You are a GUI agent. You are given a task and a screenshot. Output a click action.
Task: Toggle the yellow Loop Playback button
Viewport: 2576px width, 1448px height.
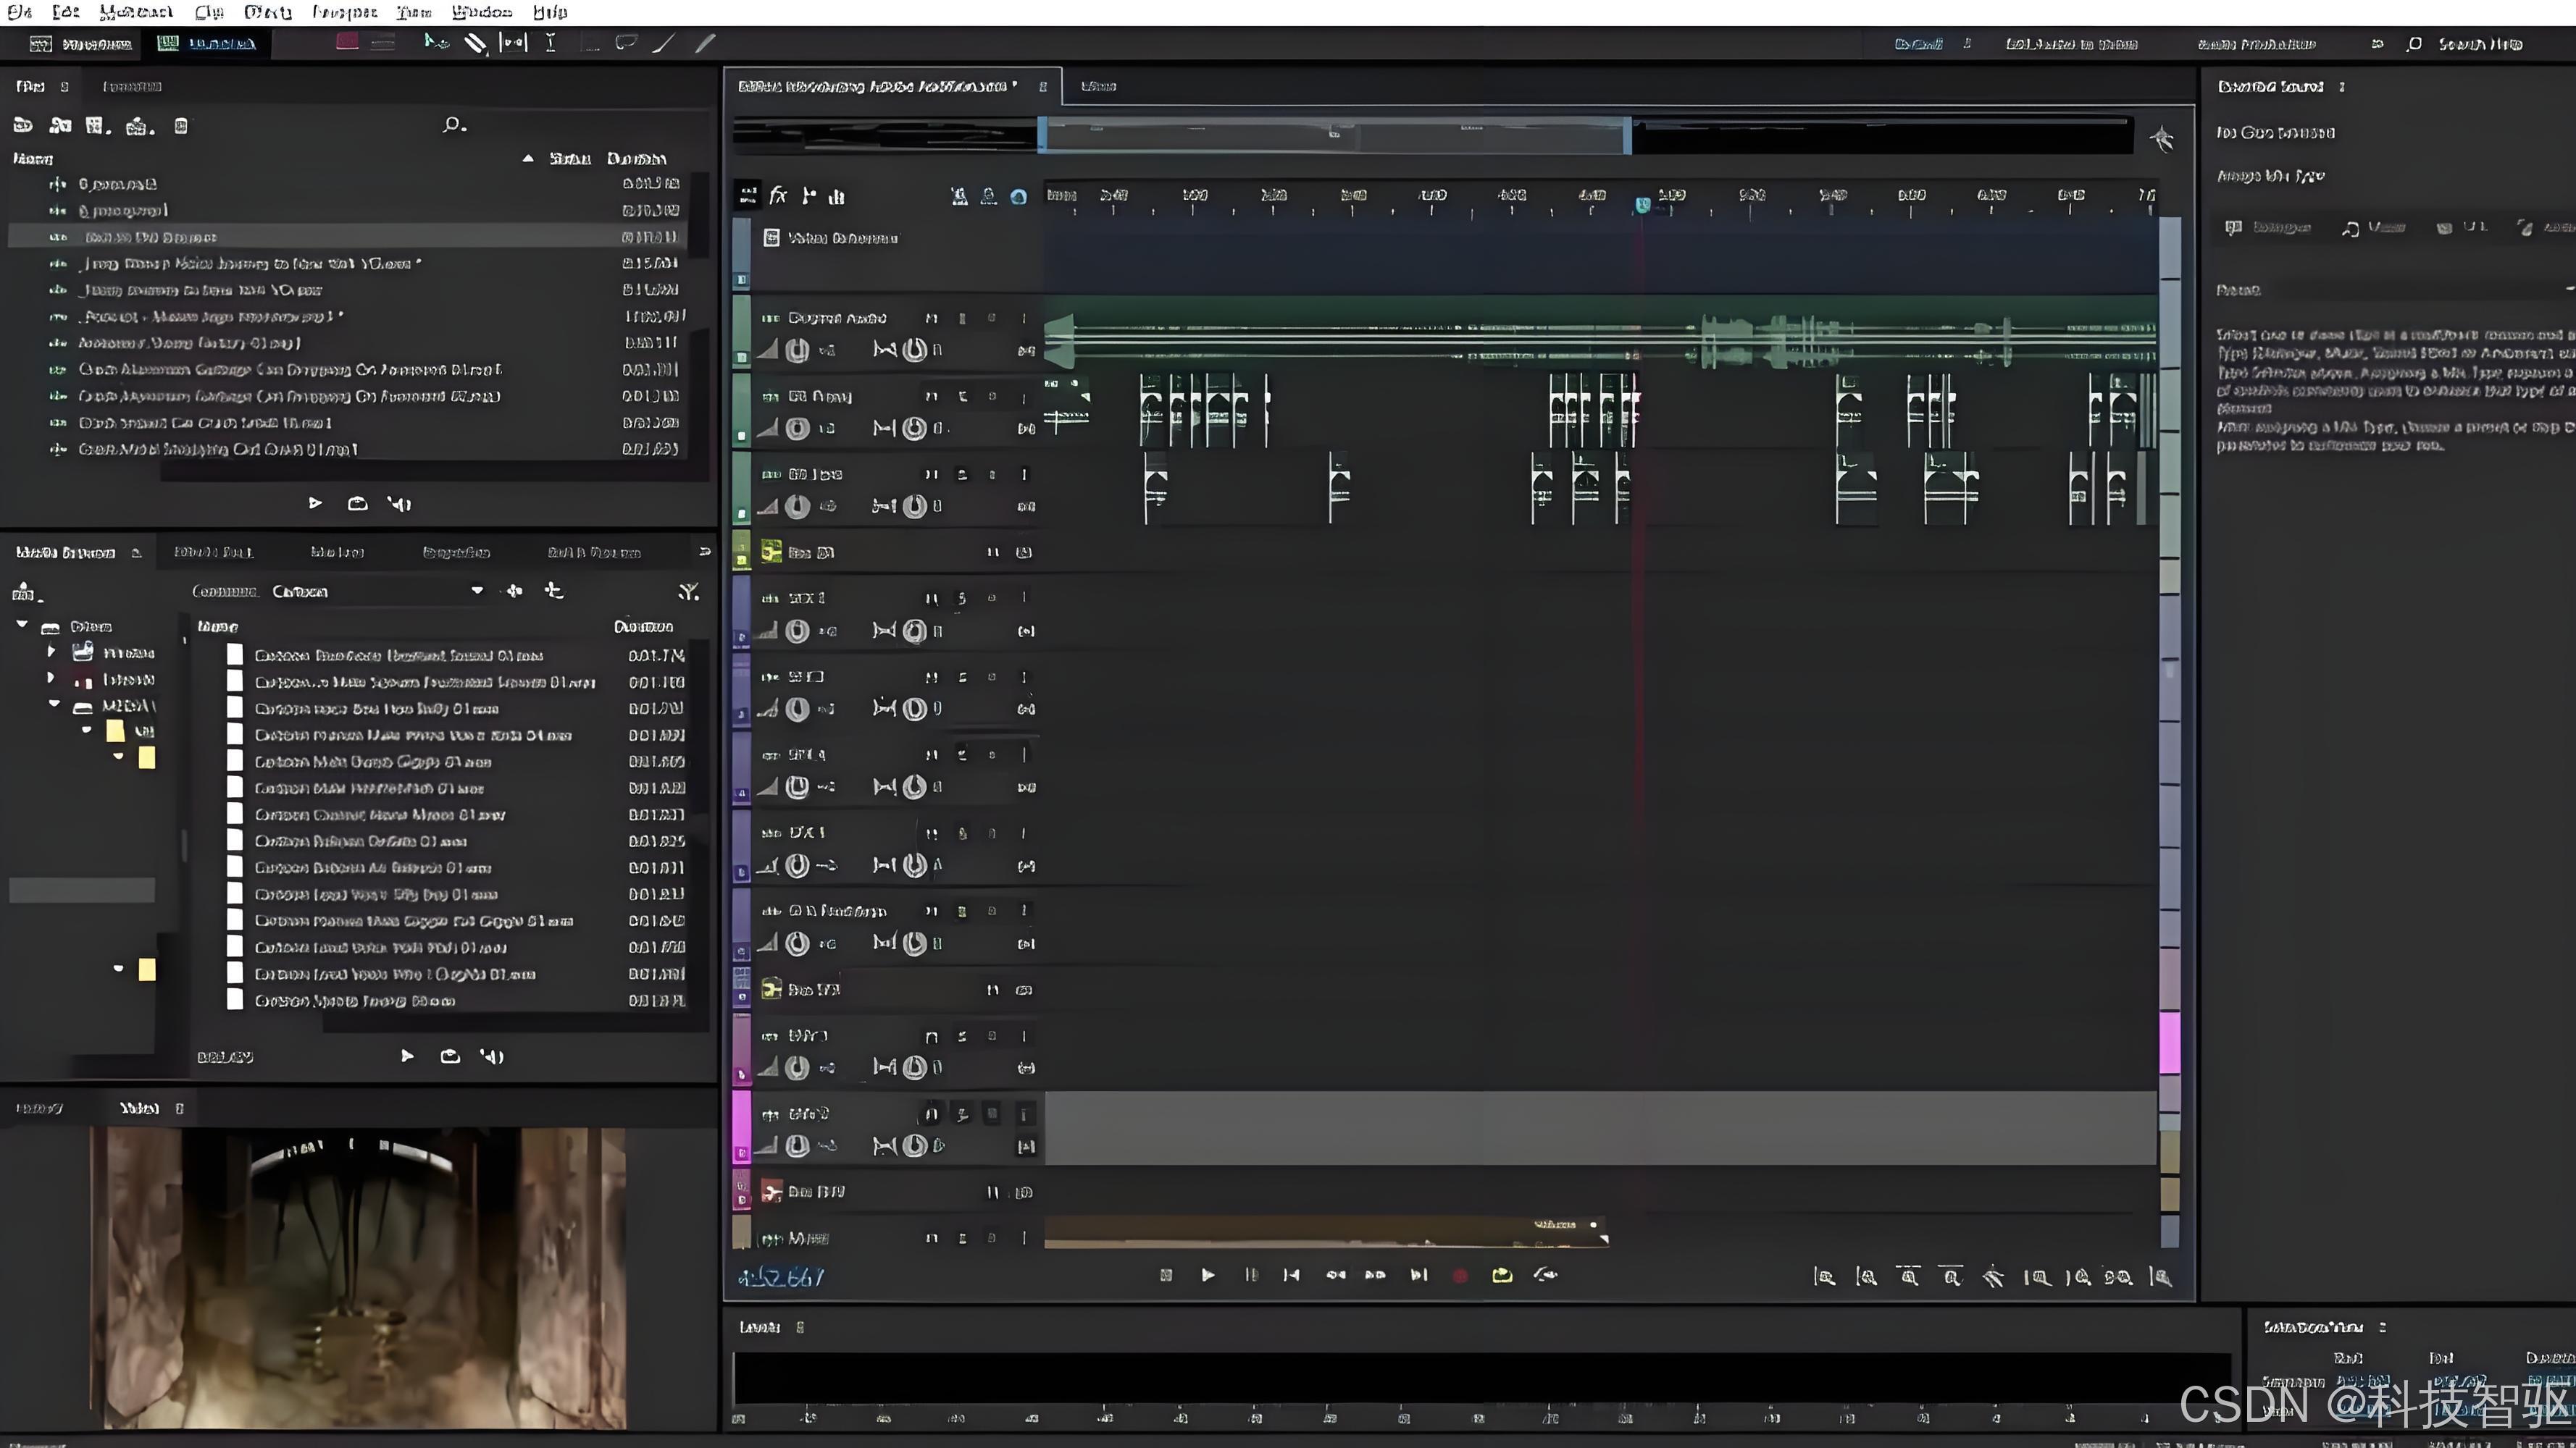point(1502,1276)
